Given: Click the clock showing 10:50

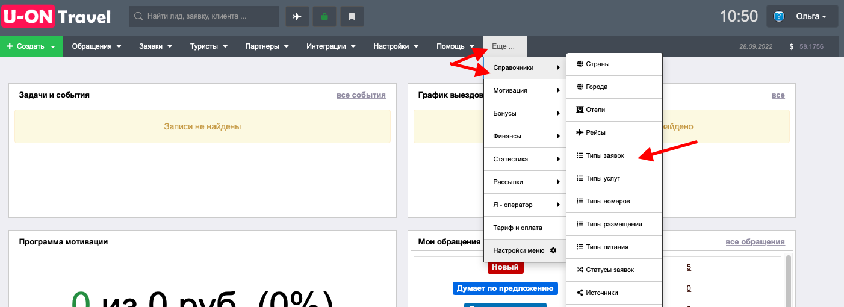Looking at the screenshot, I should [739, 16].
